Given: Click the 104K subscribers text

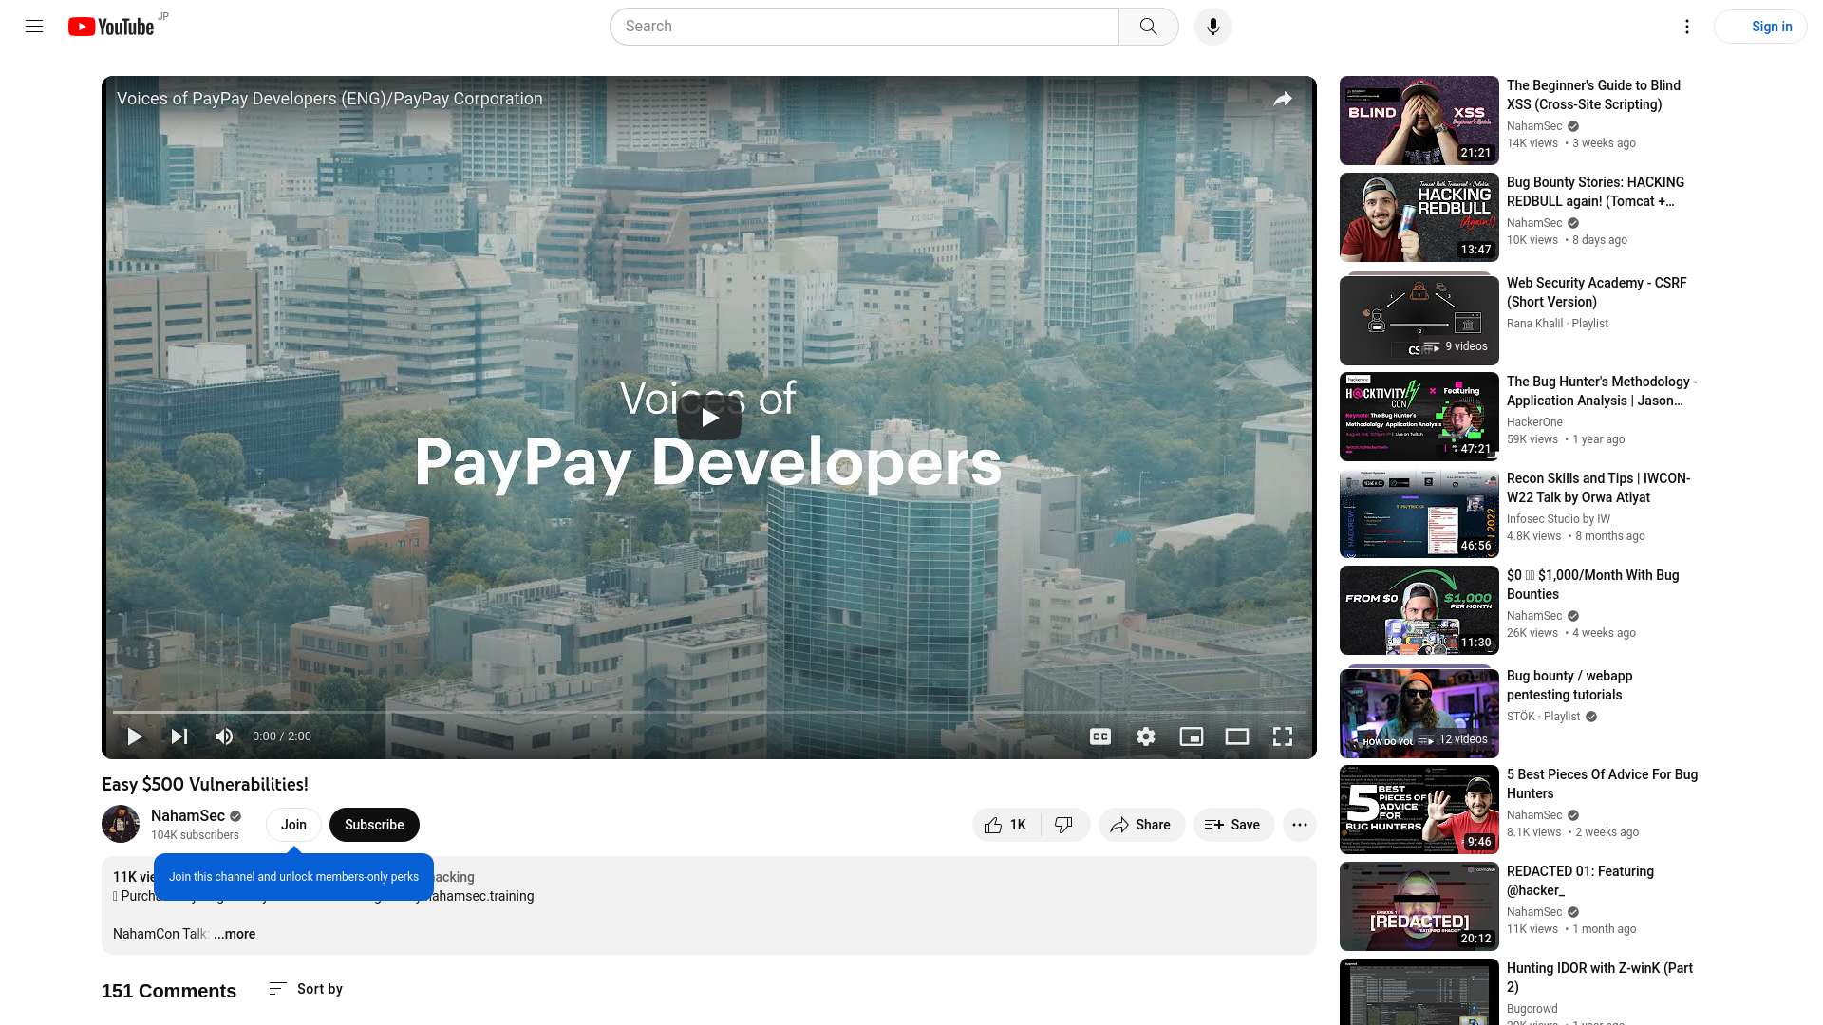Looking at the screenshot, I should click(x=195, y=835).
